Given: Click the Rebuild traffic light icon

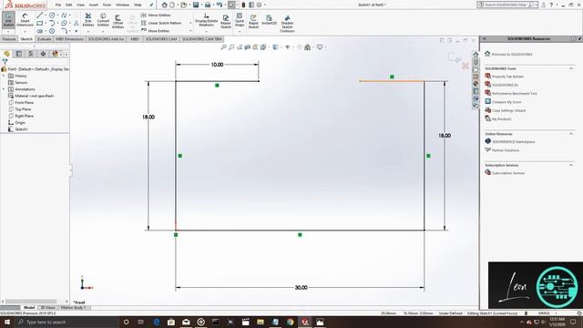Looking at the screenshot, I should [x=243, y=5].
